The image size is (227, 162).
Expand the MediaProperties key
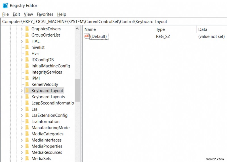(x=22, y=146)
